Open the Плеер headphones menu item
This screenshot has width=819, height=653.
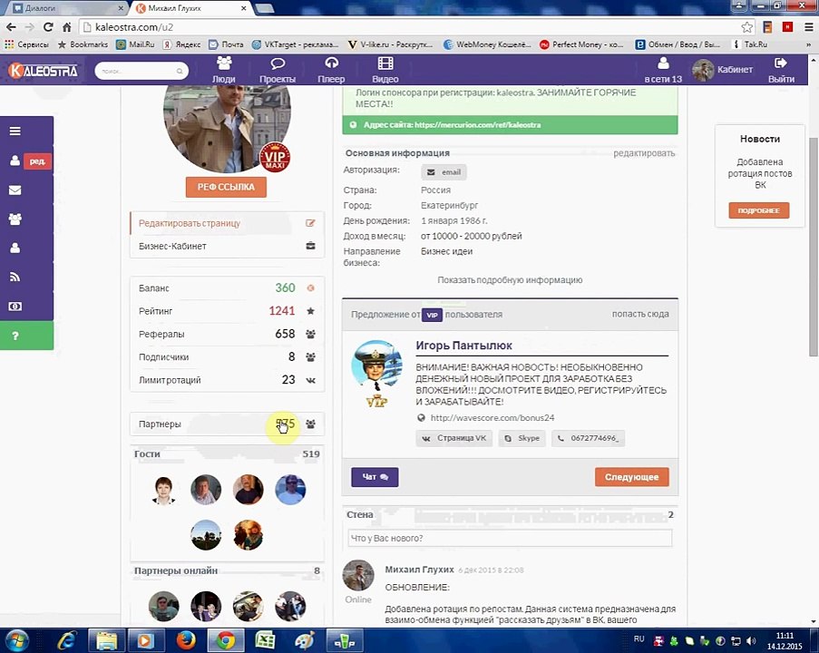pyautogui.click(x=331, y=70)
